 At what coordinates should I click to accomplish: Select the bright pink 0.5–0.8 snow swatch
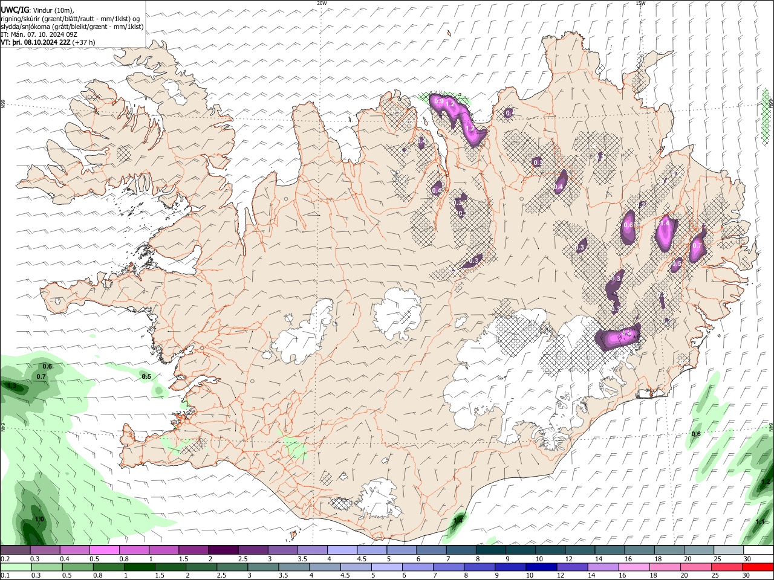(x=105, y=550)
